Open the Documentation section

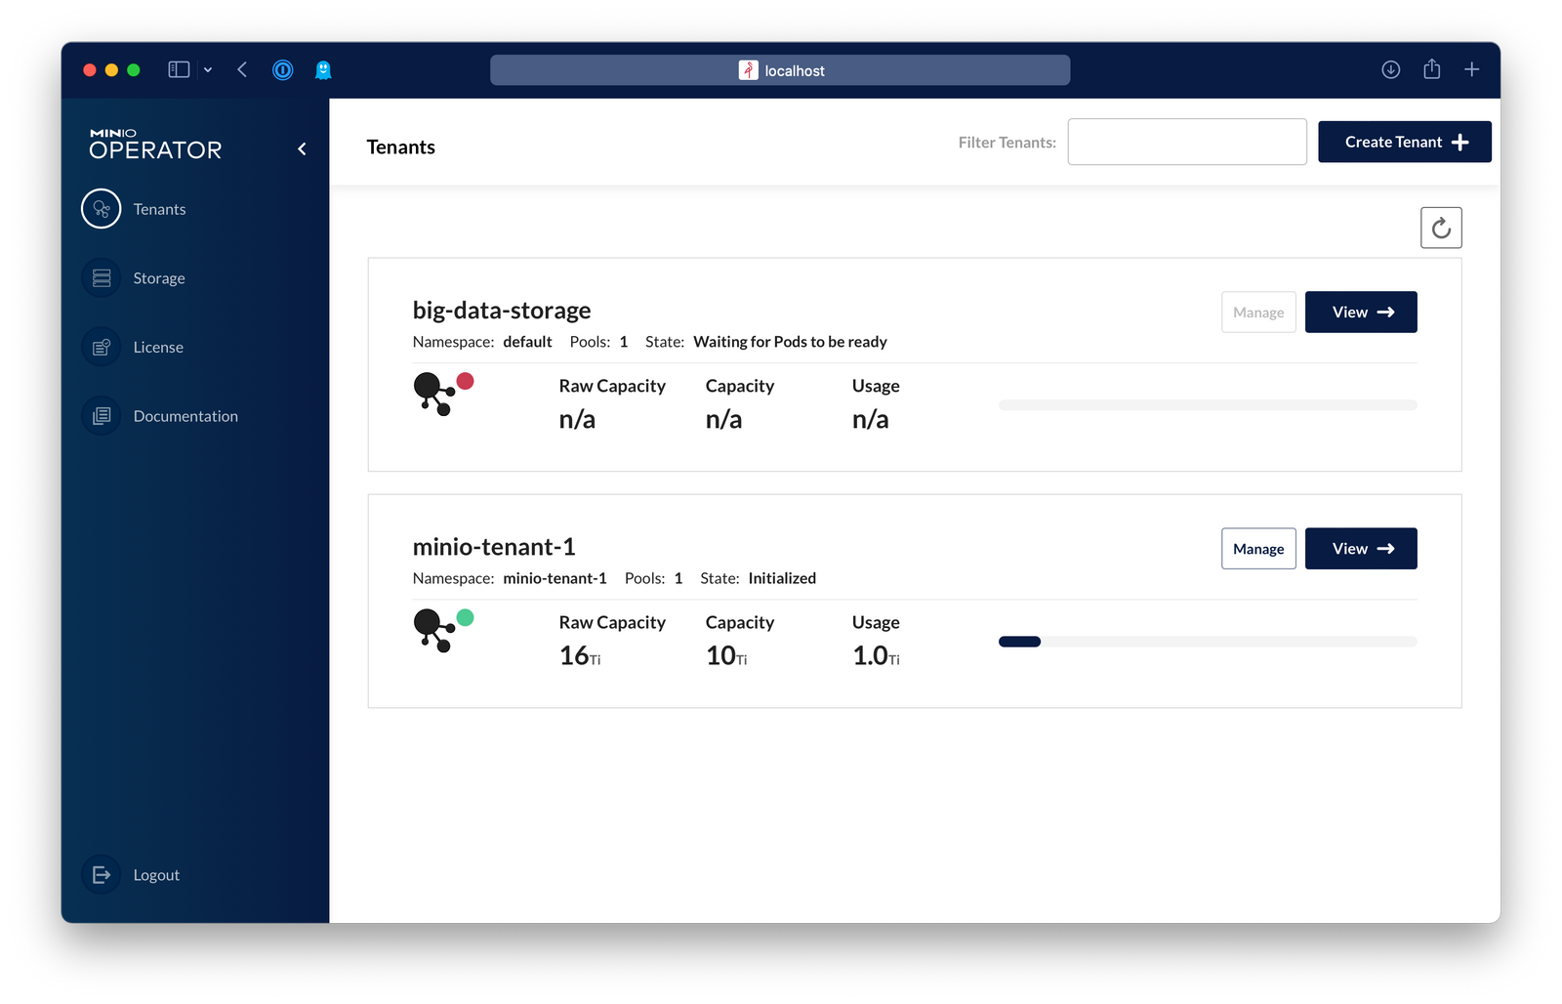(x=185, y=415)
